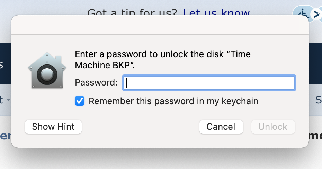Click the truncated blue "er" headline text

[6, 136]
